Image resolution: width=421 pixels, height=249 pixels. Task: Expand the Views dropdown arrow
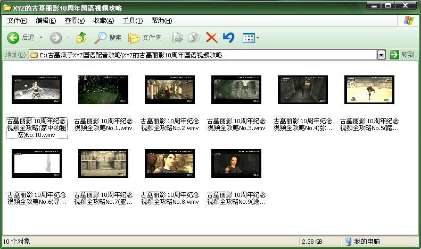(258, 38)
